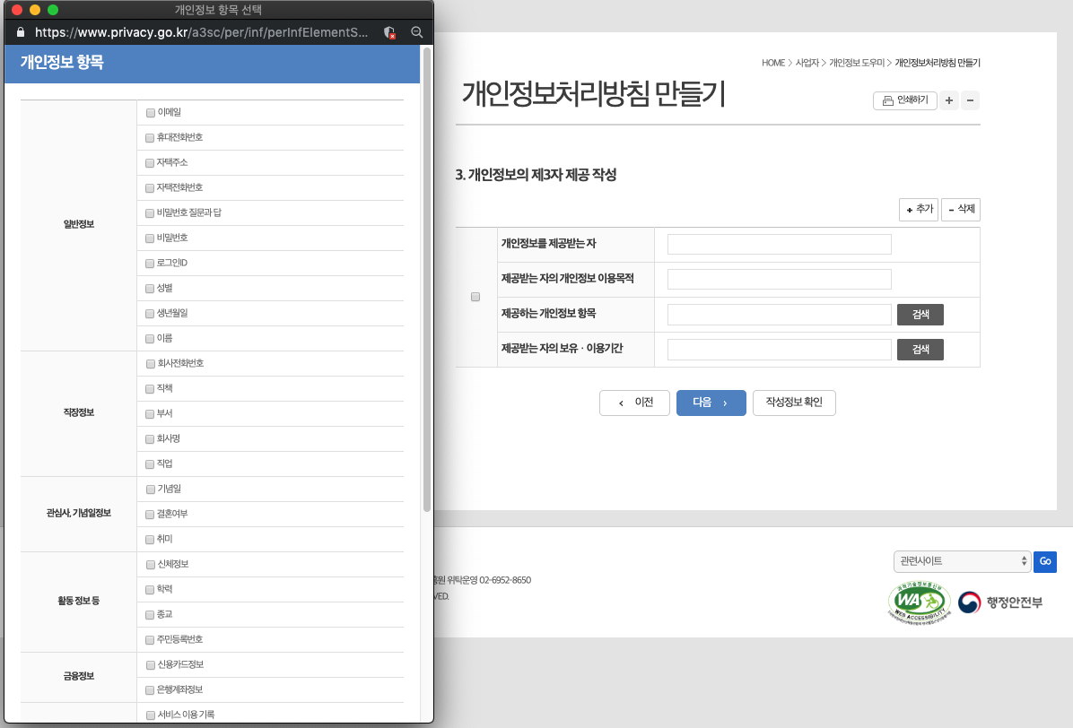The height and width of the screenshot is (728, 1073).
Task: Click the HOME breadcrumb link
Action: [773, 63]
